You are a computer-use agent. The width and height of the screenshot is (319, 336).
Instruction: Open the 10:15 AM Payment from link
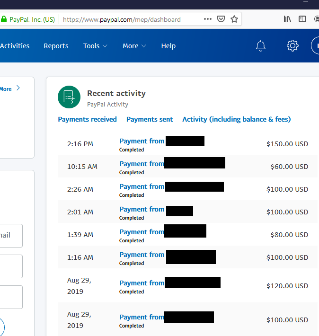tap(142, 164)
